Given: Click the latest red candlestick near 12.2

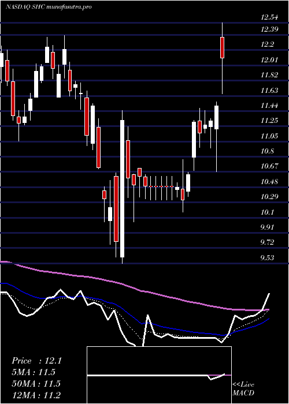Looking at the screenshot, I should click(x=222, y=48).
